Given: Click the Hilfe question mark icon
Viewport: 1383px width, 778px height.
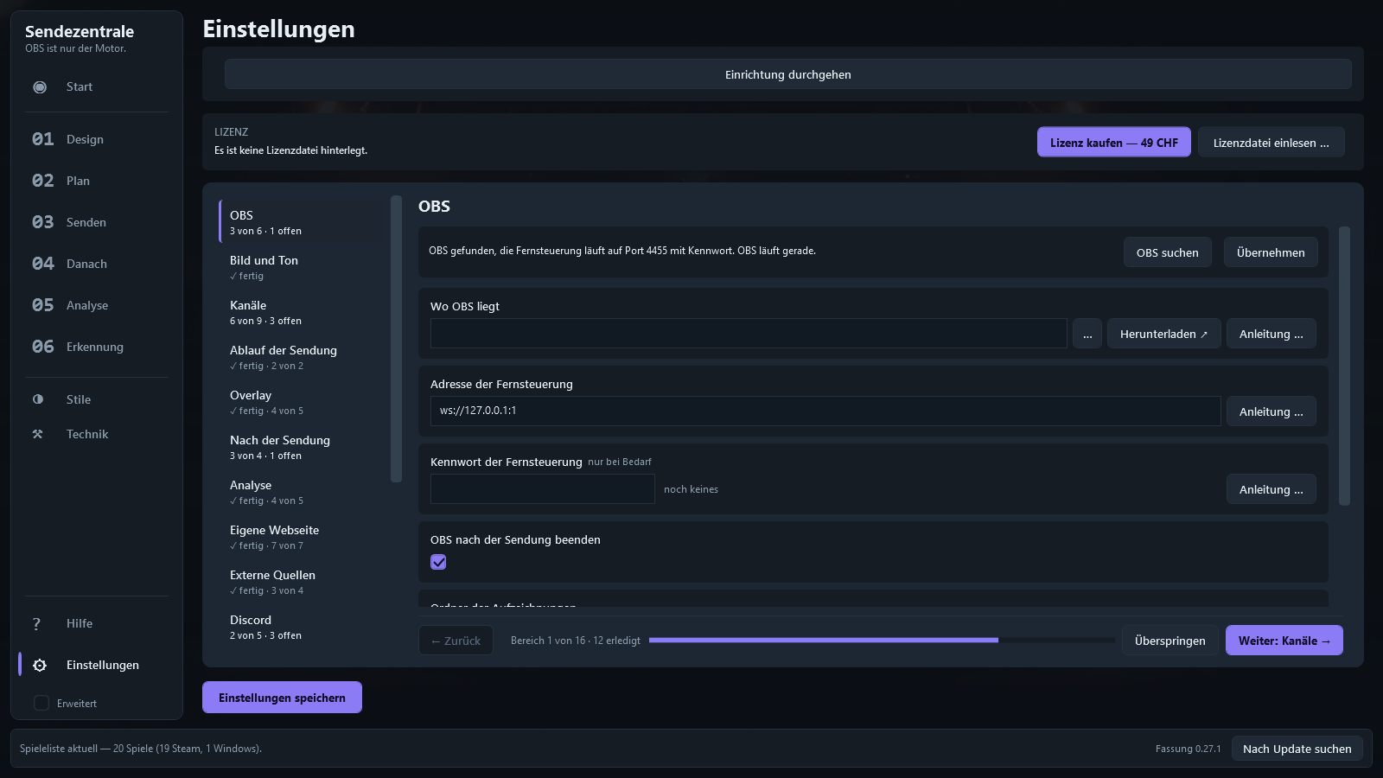Looking at the screenshot, I should (36, 623).
